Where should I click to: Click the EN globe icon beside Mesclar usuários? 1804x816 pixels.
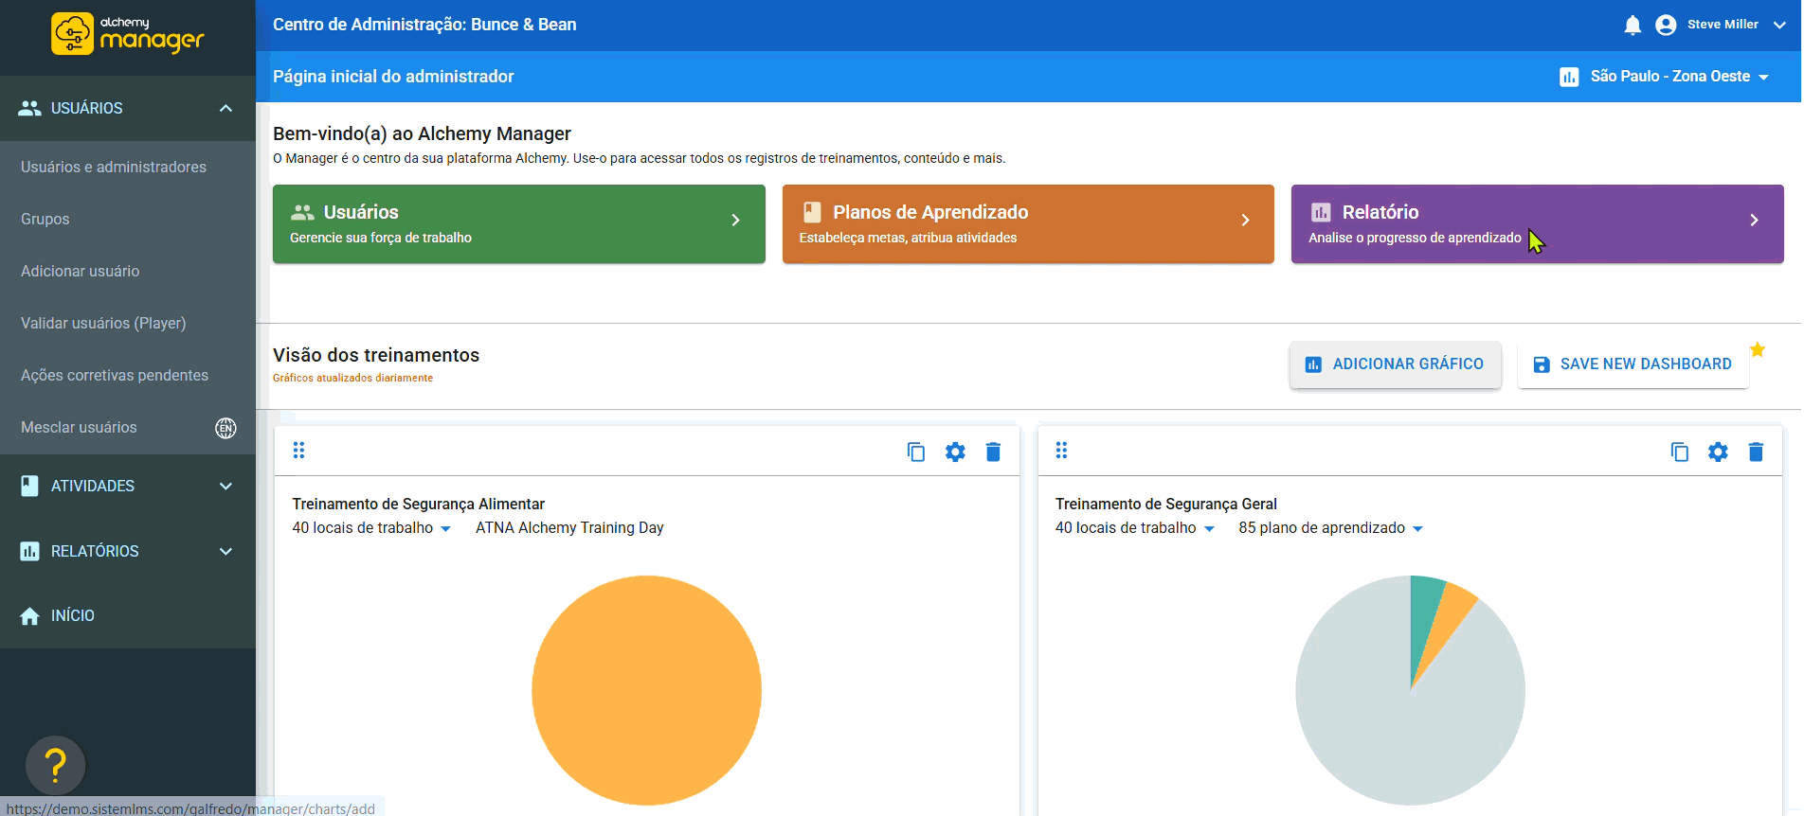(225, 428)
